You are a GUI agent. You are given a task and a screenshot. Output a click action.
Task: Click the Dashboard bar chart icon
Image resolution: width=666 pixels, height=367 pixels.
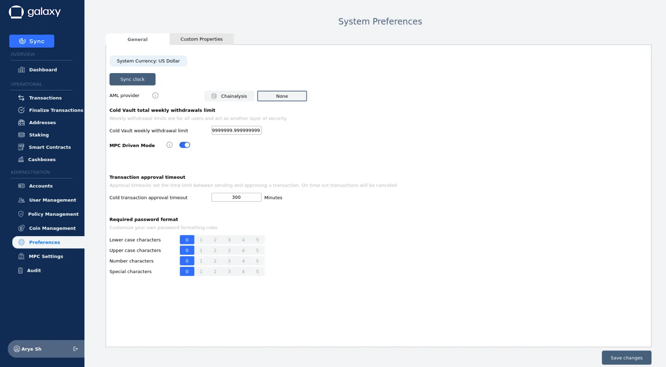click(x=22, y=70)
